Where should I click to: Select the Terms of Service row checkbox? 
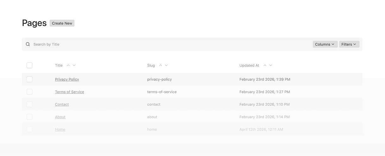[x=29, y=92]
